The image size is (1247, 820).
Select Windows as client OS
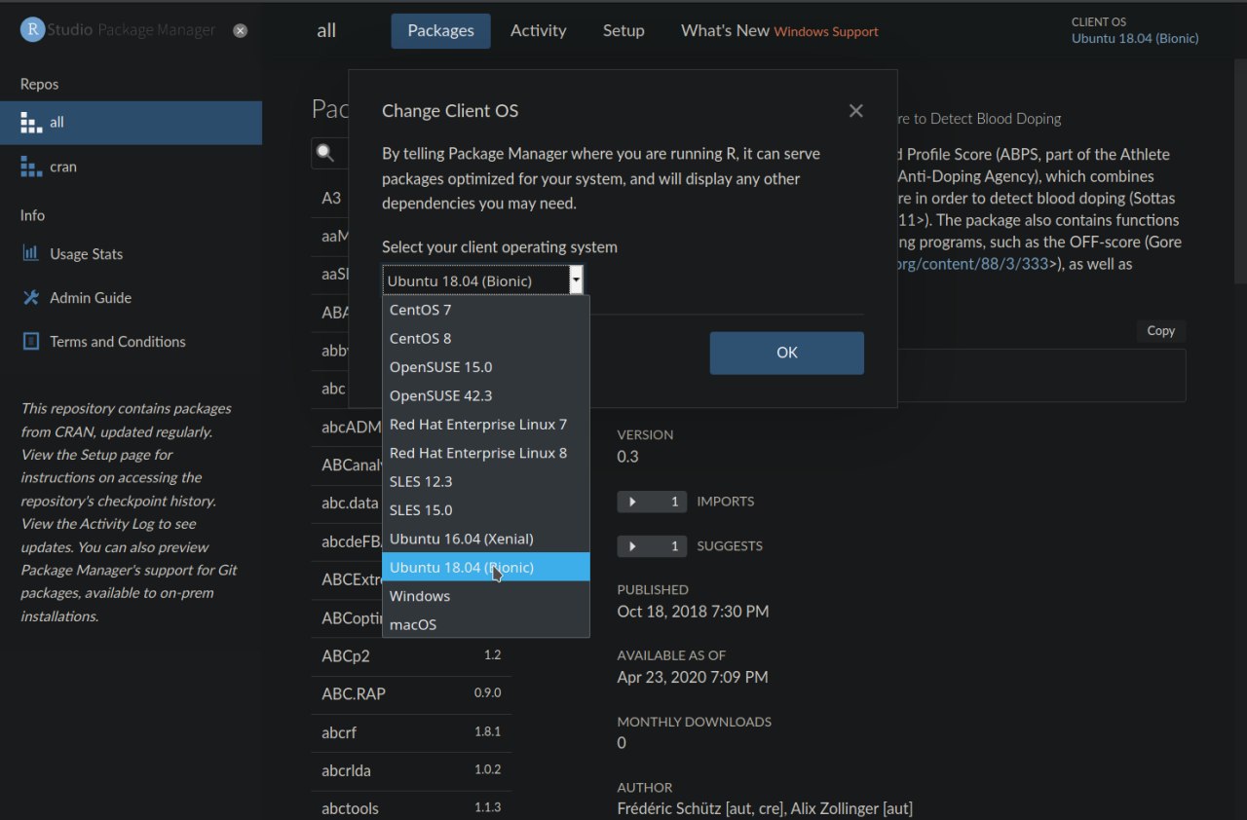486,595
